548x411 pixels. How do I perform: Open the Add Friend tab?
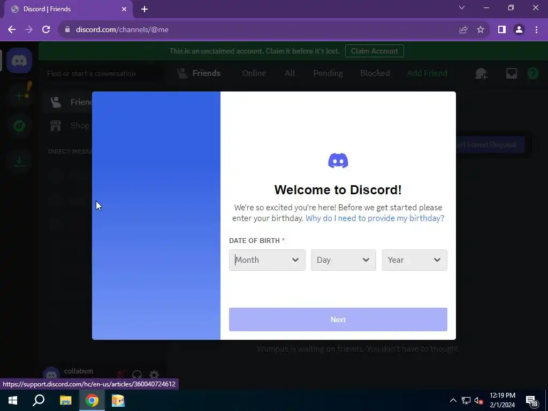point(427,73)
